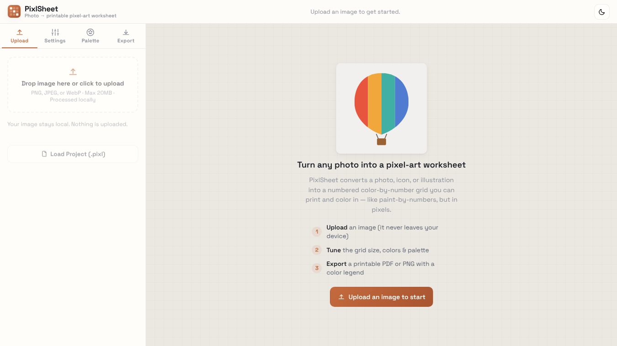617x346 pixels.
Task: Click the step 2 number badge
Action: point(317,250)
